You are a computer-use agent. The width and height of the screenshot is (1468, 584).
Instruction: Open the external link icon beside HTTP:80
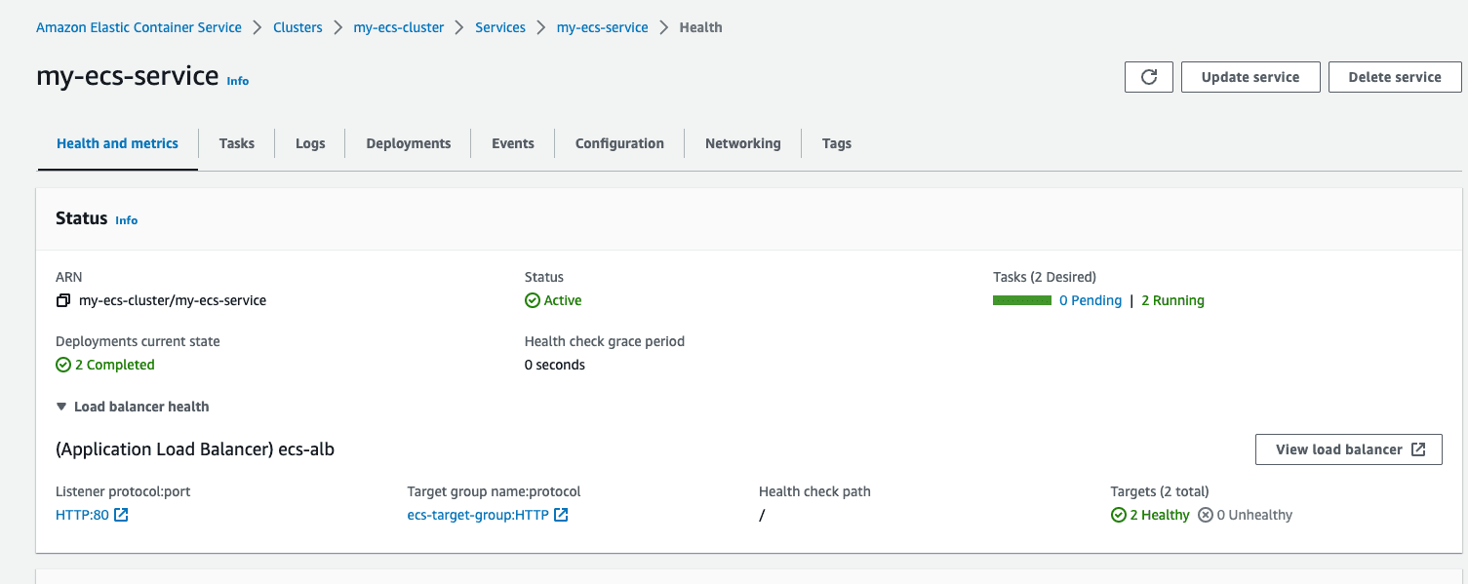[x=120, y=514]
